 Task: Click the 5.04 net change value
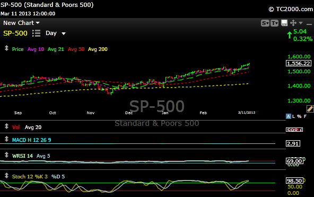300,31
